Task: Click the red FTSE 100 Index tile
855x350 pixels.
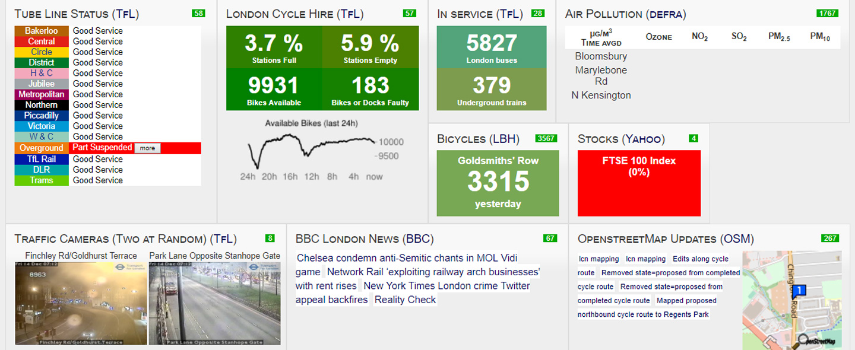Action: pyautogui.click(x=639, y=183)
